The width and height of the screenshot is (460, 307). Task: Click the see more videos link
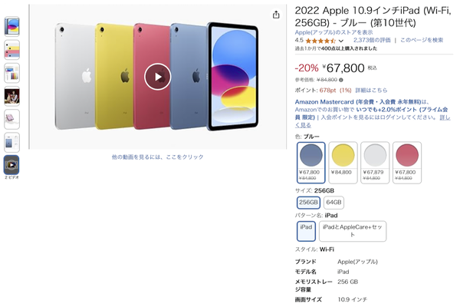[157, 157]
